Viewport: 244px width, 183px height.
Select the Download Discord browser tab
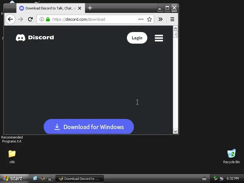pos(51,8)
